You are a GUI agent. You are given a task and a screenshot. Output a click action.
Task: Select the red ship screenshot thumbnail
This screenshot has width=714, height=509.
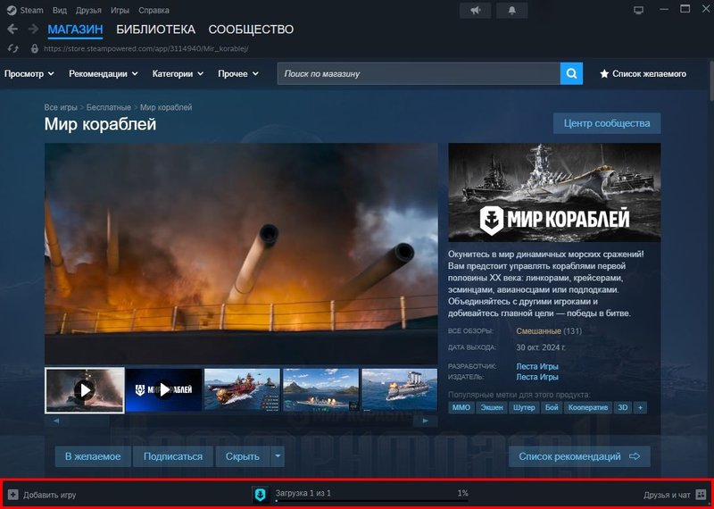pos(242,389)
